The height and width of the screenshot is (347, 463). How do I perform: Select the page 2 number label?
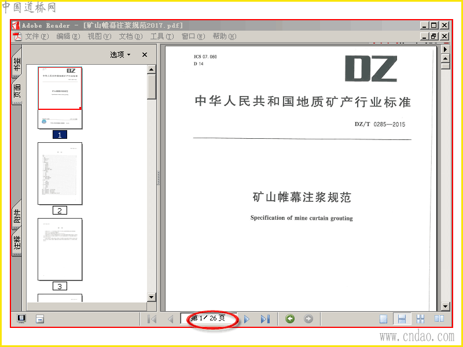point(60,211)
